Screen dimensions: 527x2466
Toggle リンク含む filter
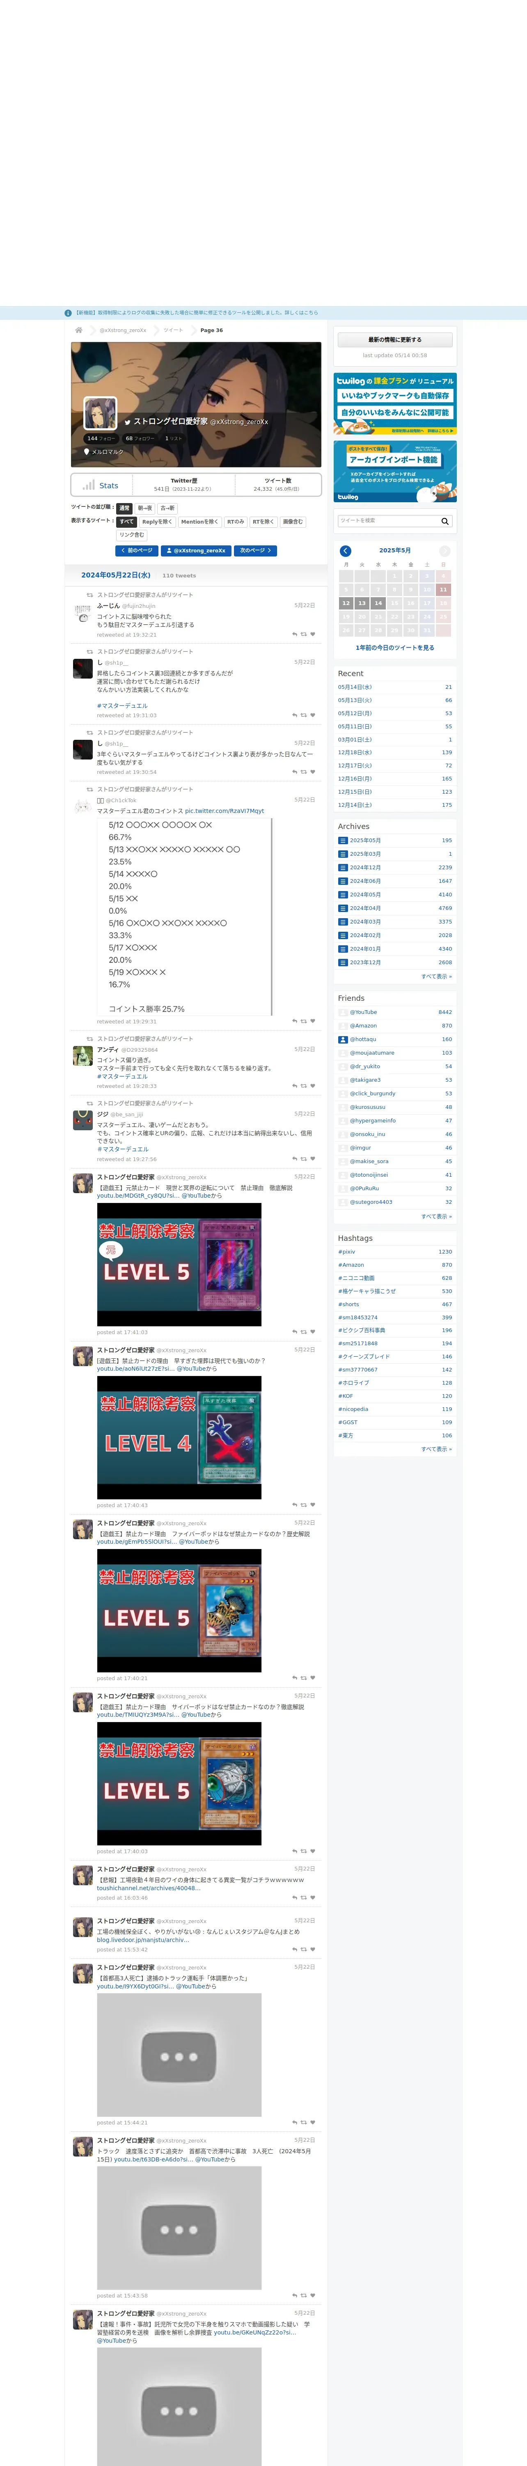point(132,535)
